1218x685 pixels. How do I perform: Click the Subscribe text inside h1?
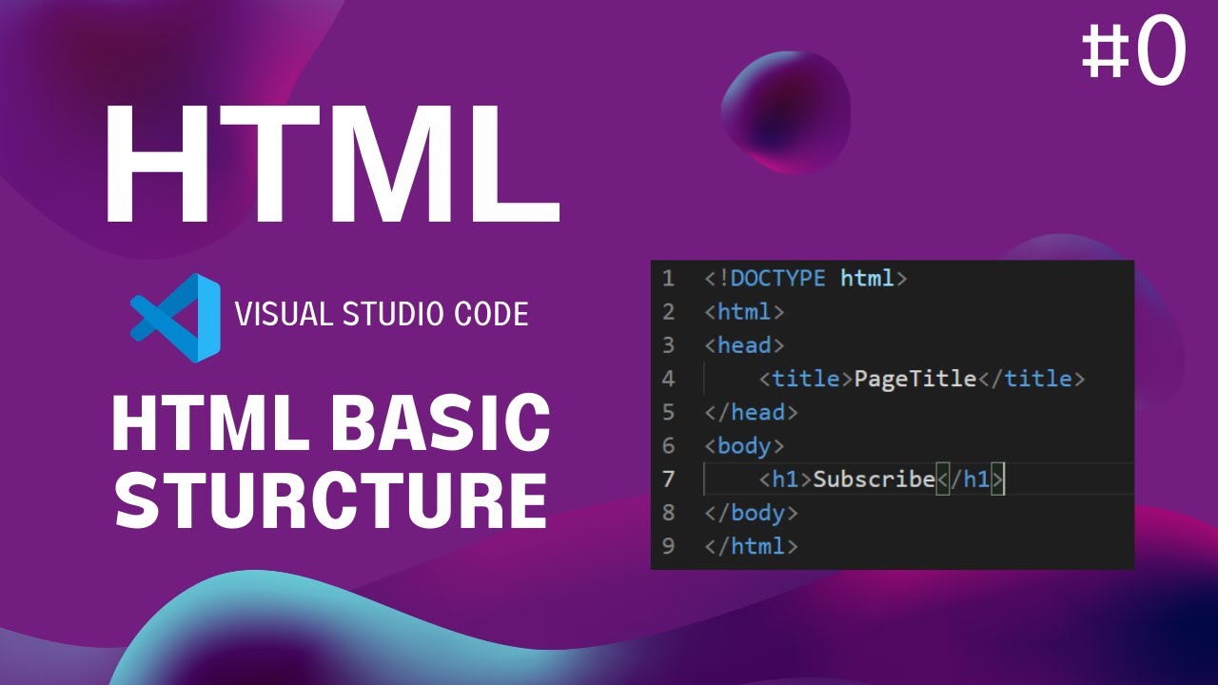[874, 479]
